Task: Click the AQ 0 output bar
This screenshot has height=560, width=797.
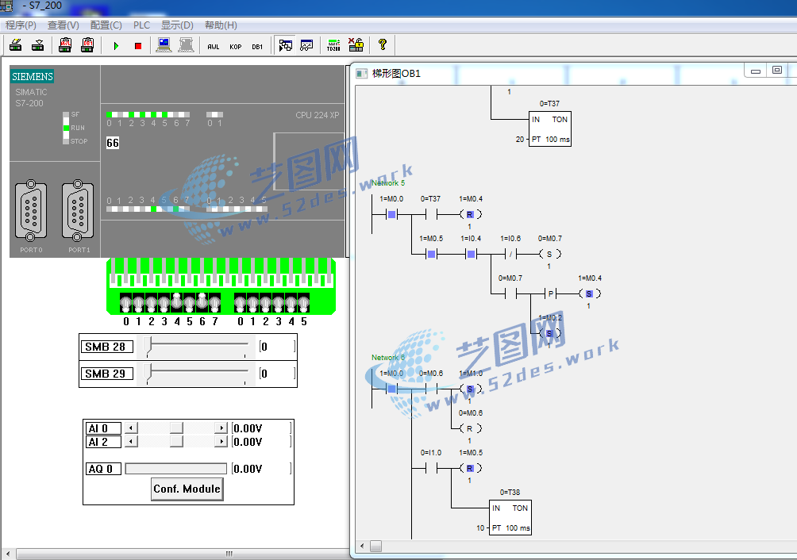Action: [x=176, y=469]
